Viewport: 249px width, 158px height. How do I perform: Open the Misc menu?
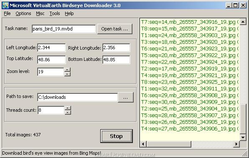pos(40,13)
